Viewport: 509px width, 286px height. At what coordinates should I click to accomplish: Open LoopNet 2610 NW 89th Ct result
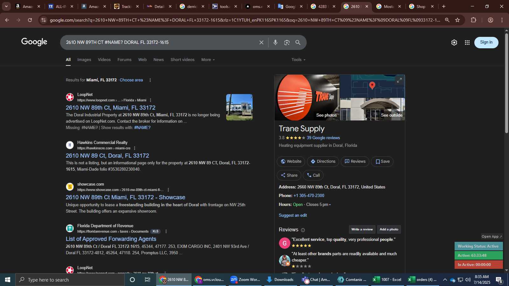(110, 108)
